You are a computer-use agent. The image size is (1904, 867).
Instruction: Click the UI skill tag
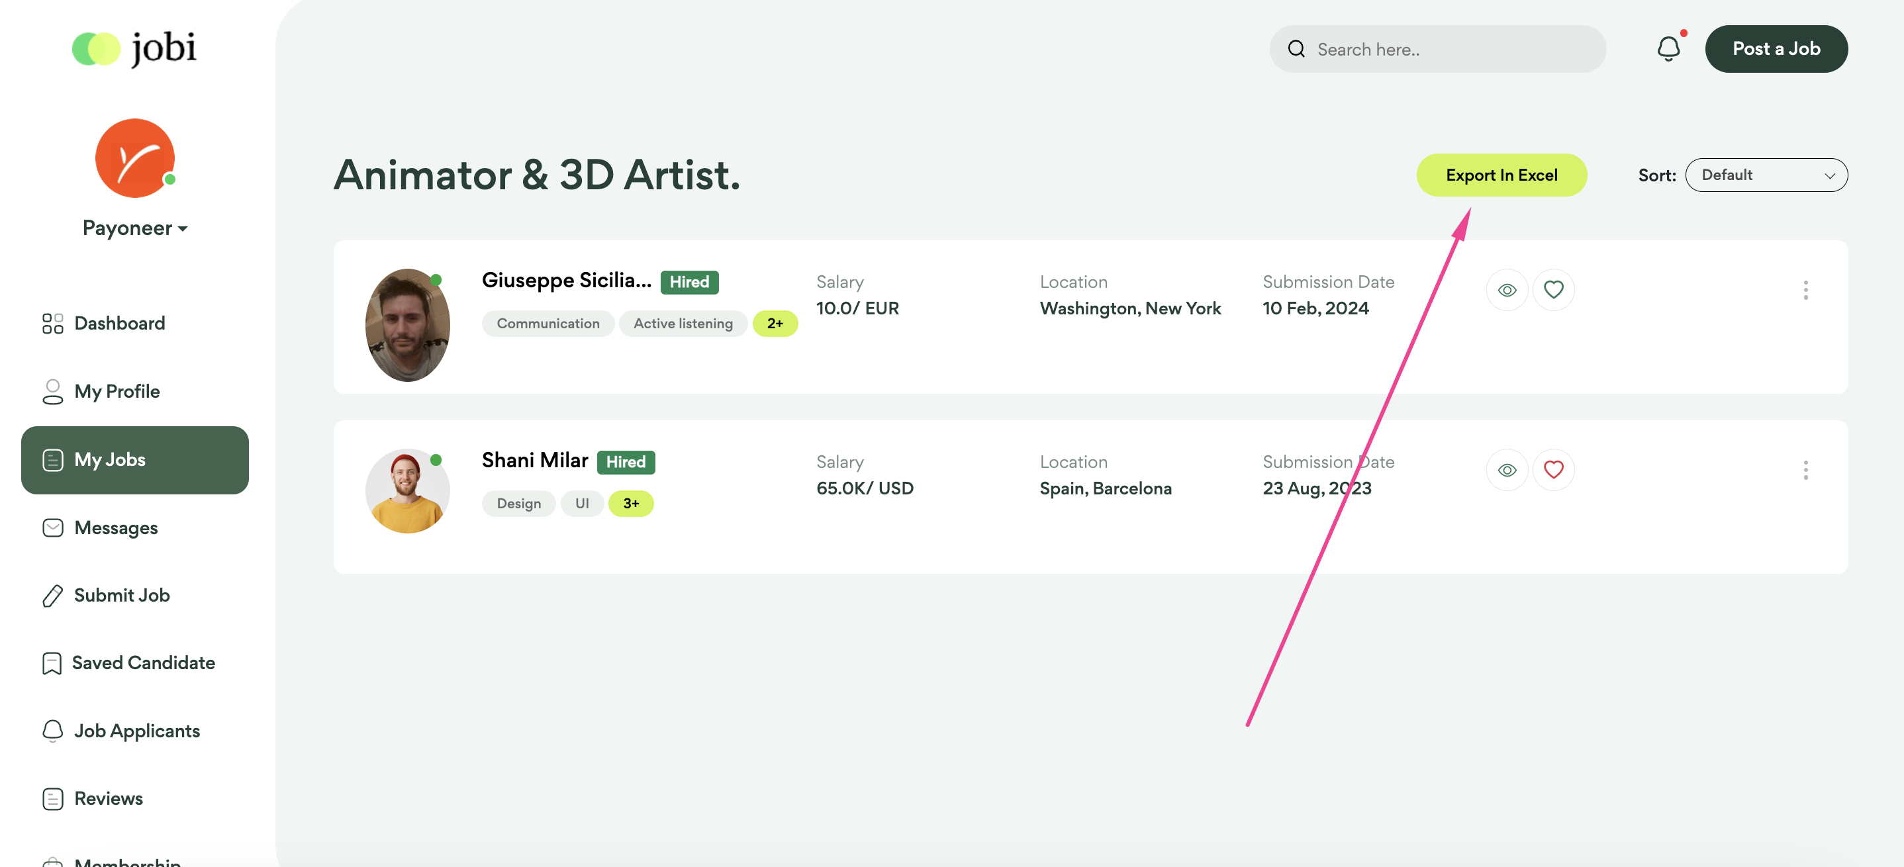tap(582, 504)
